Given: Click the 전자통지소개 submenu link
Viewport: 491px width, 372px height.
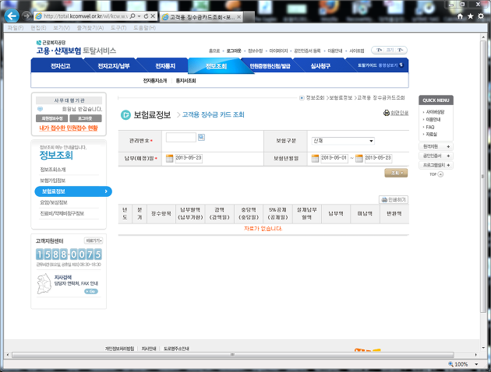Looking at the screenshot, I should (x=154, y=81).
